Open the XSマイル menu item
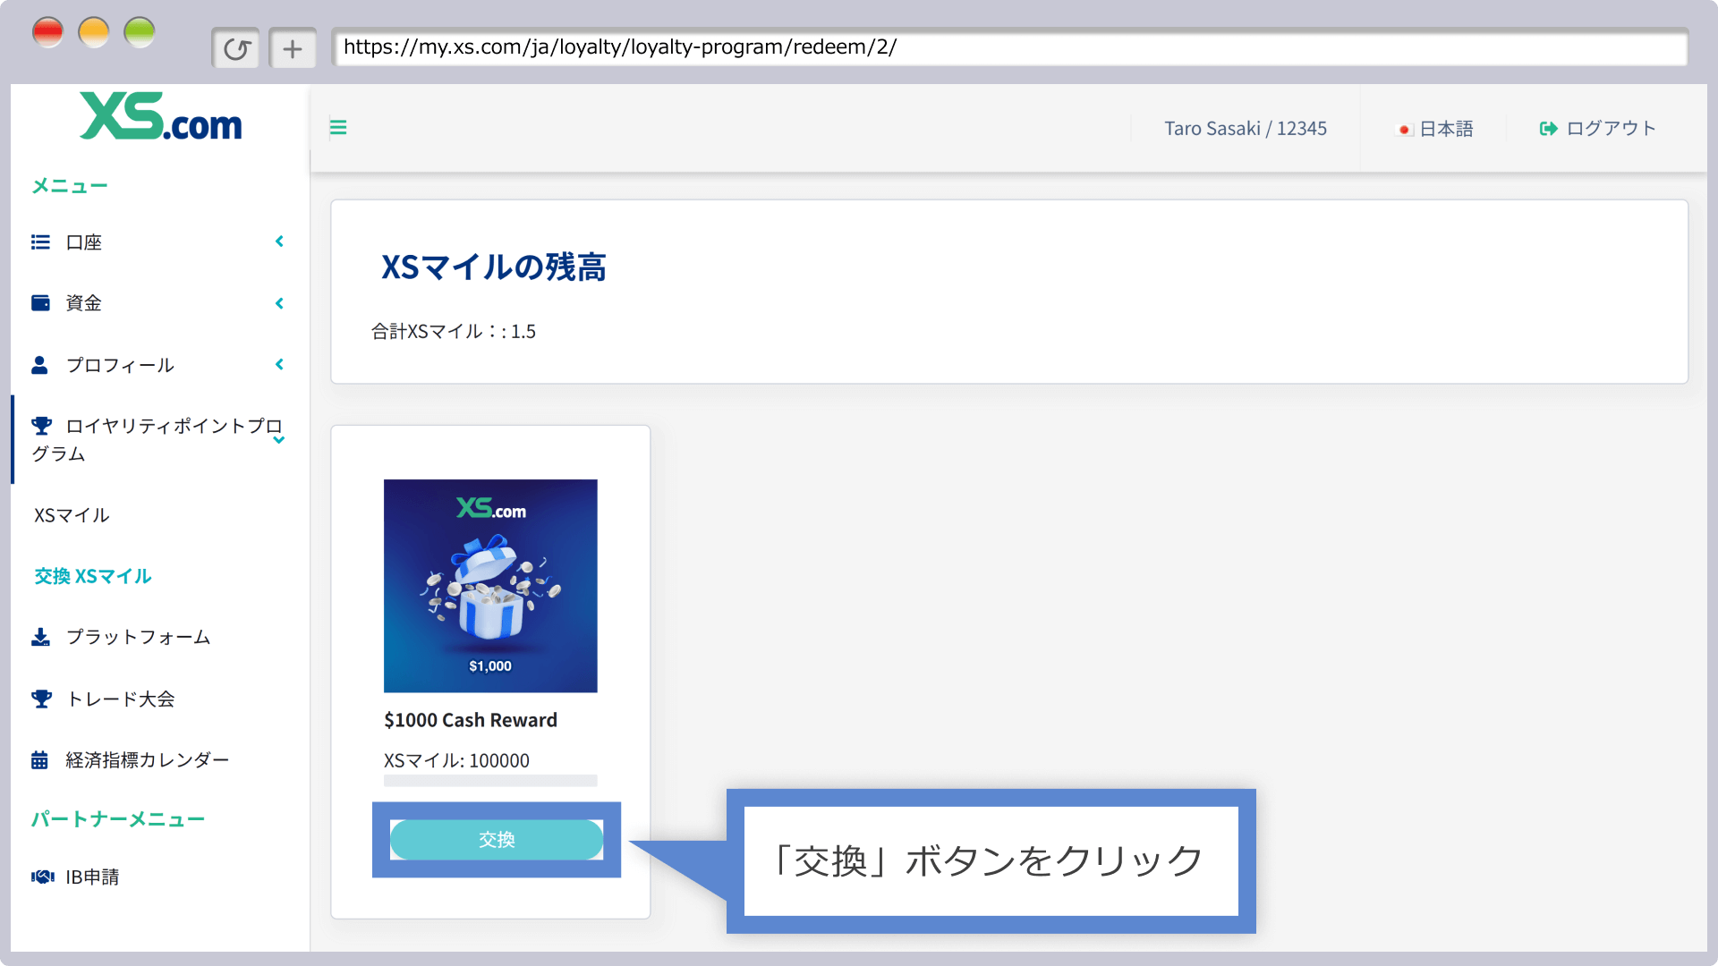The image size is (1718, 966). (x=72, y=515)
